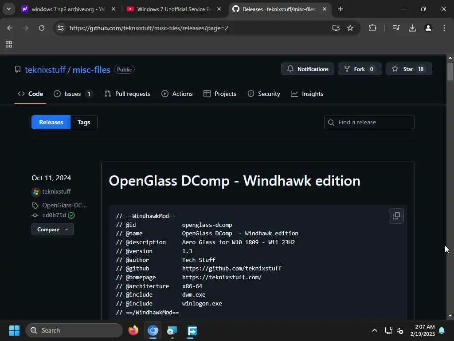Open the Windows Start menu
This screenshot has width=454, height=341.
tap(14, 330)
